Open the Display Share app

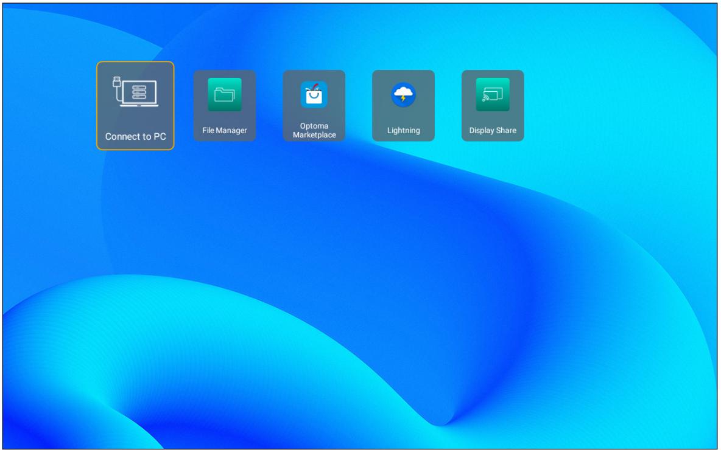(493, 106)
